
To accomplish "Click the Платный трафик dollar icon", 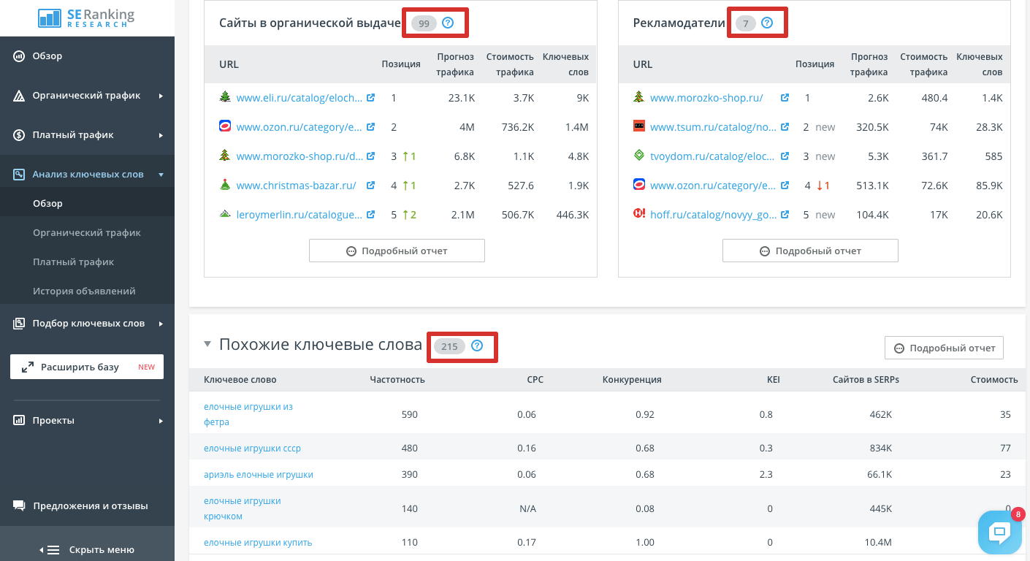I will click(x=19, y=135).
